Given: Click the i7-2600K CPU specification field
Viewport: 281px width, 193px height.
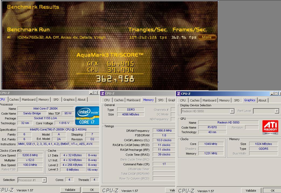Looking at the screenshot, I should coord(58,129).
